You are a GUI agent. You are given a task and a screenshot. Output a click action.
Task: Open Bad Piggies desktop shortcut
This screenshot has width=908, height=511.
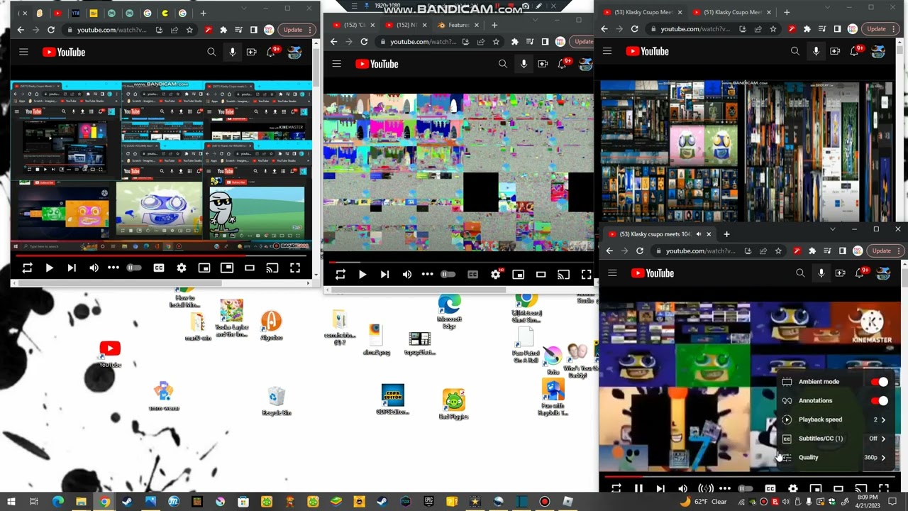pyautogui.click(x=454, y=405)
